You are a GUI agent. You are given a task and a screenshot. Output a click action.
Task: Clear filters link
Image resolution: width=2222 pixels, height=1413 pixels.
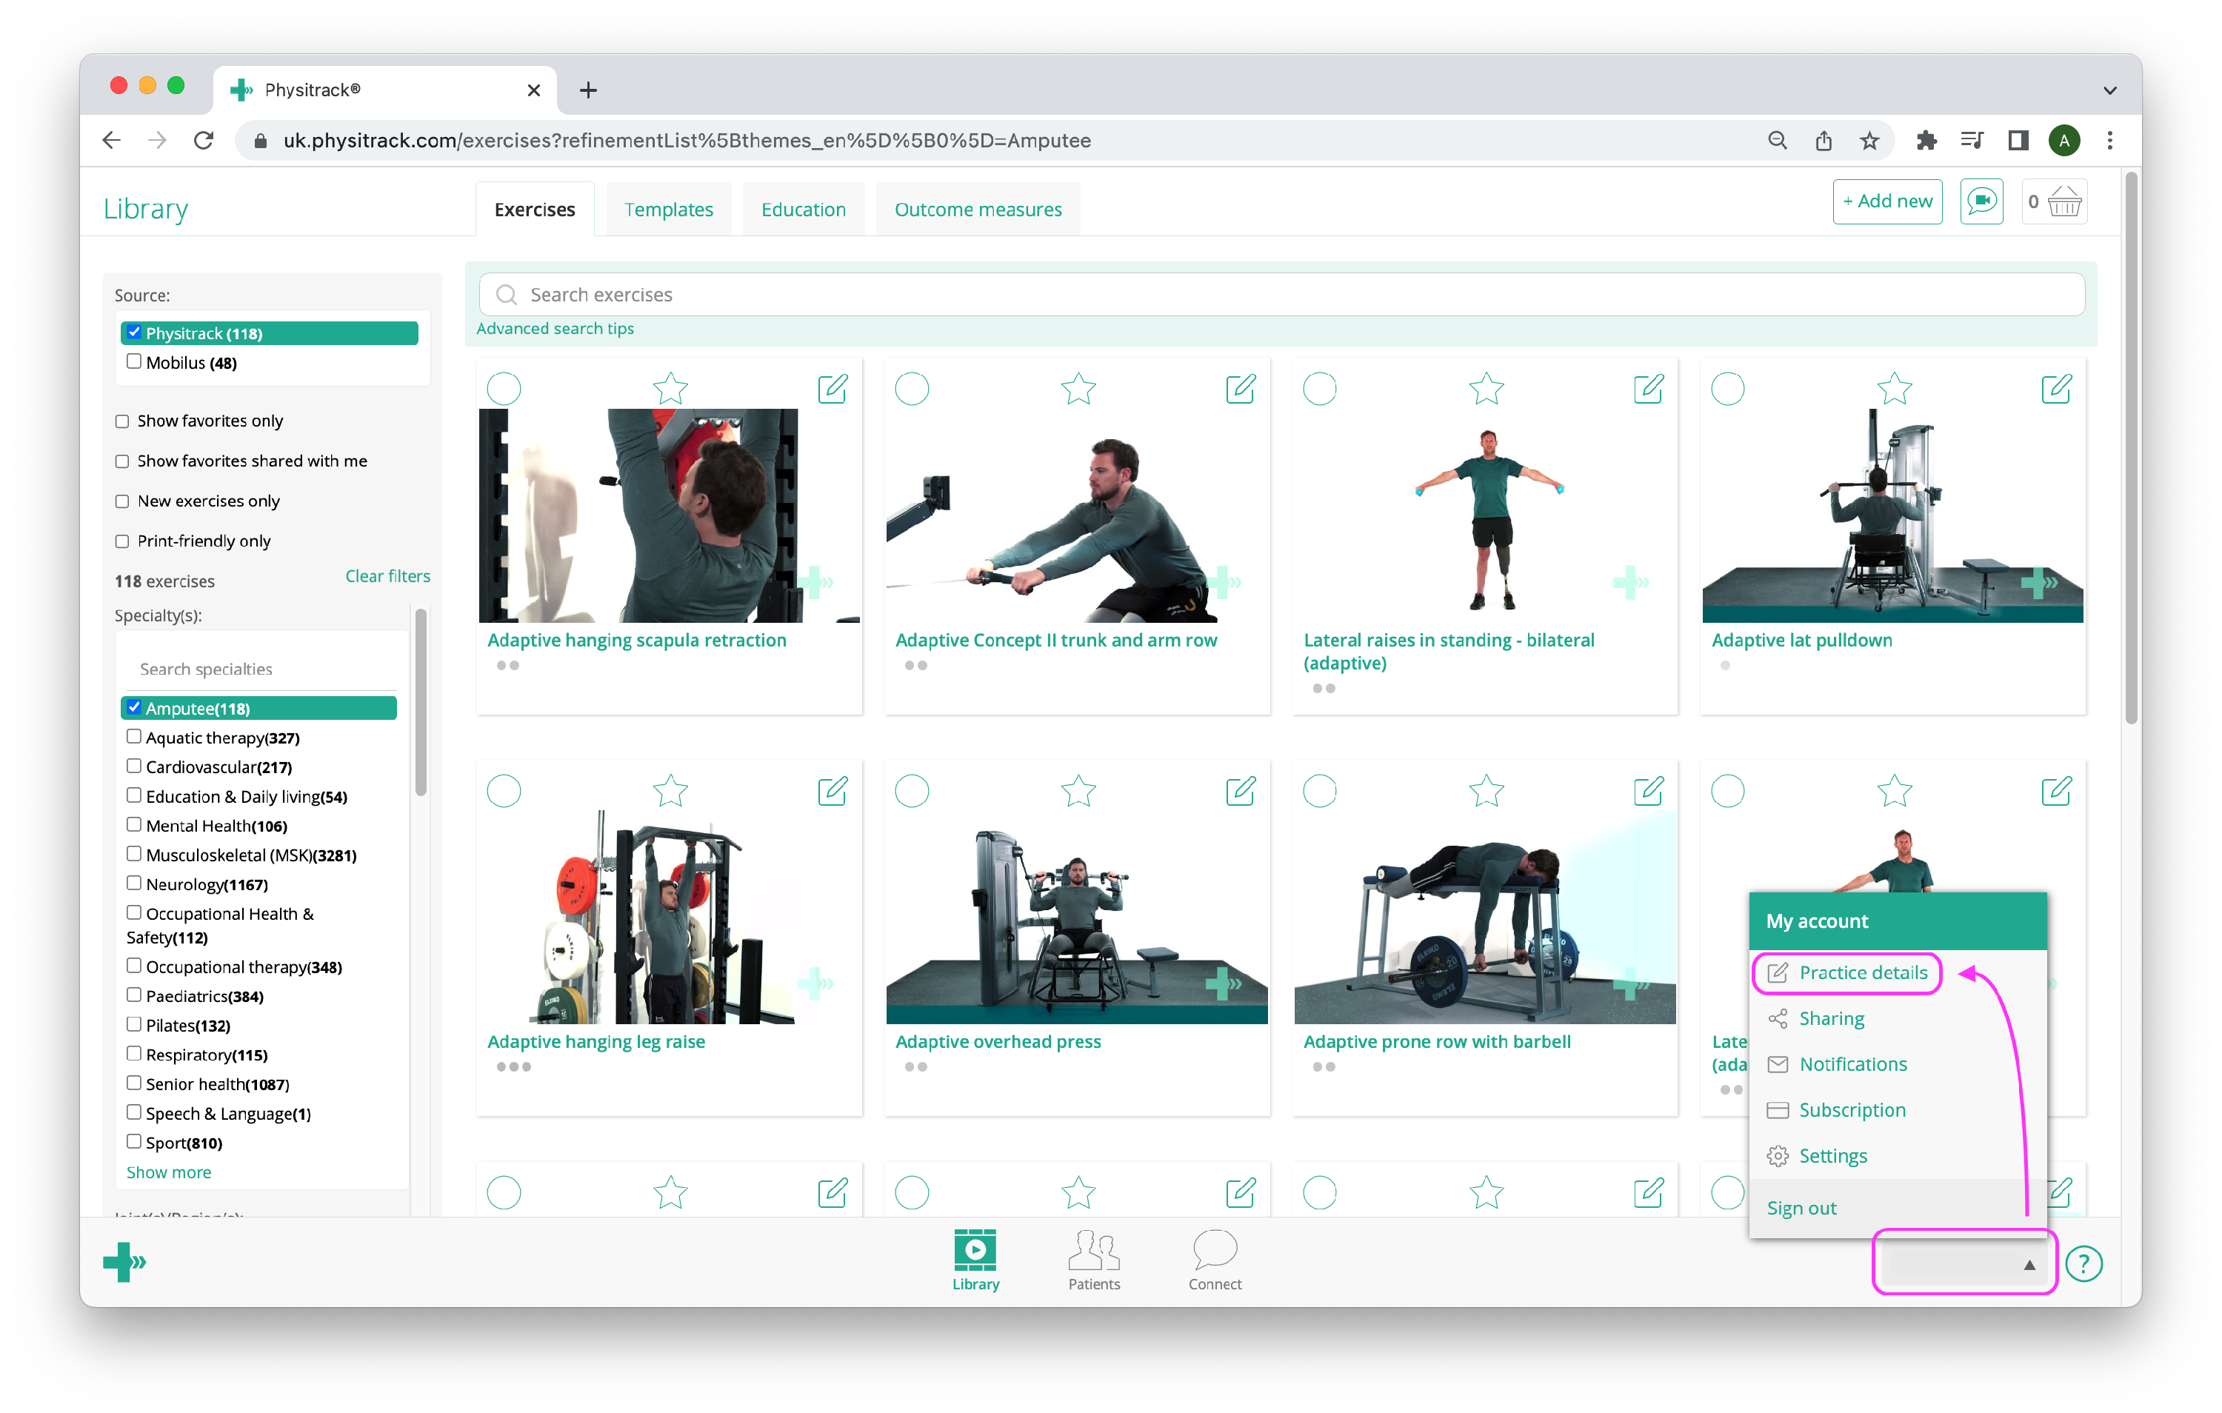pos(387,576)
